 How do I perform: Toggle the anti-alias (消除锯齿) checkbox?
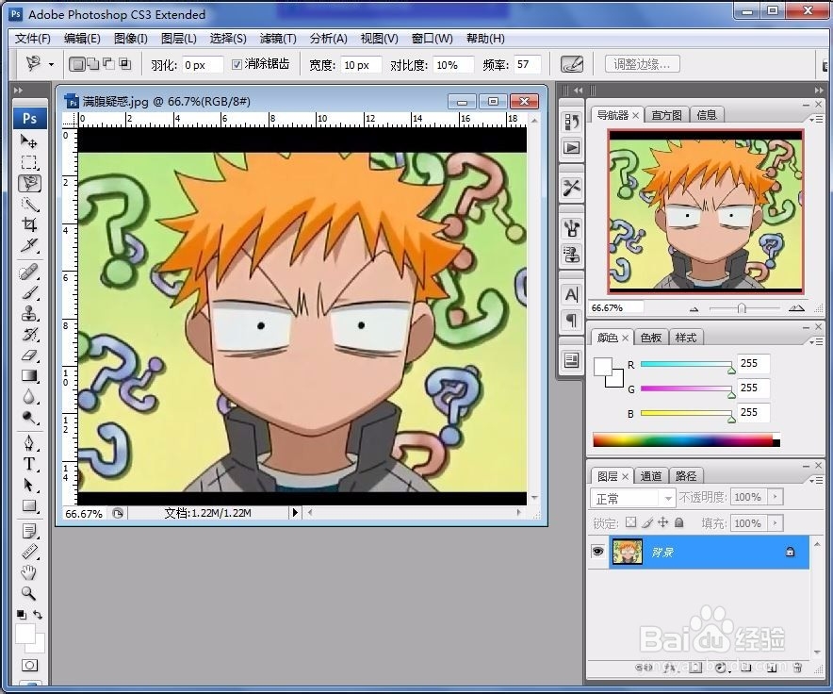click(x=237, y=64)
